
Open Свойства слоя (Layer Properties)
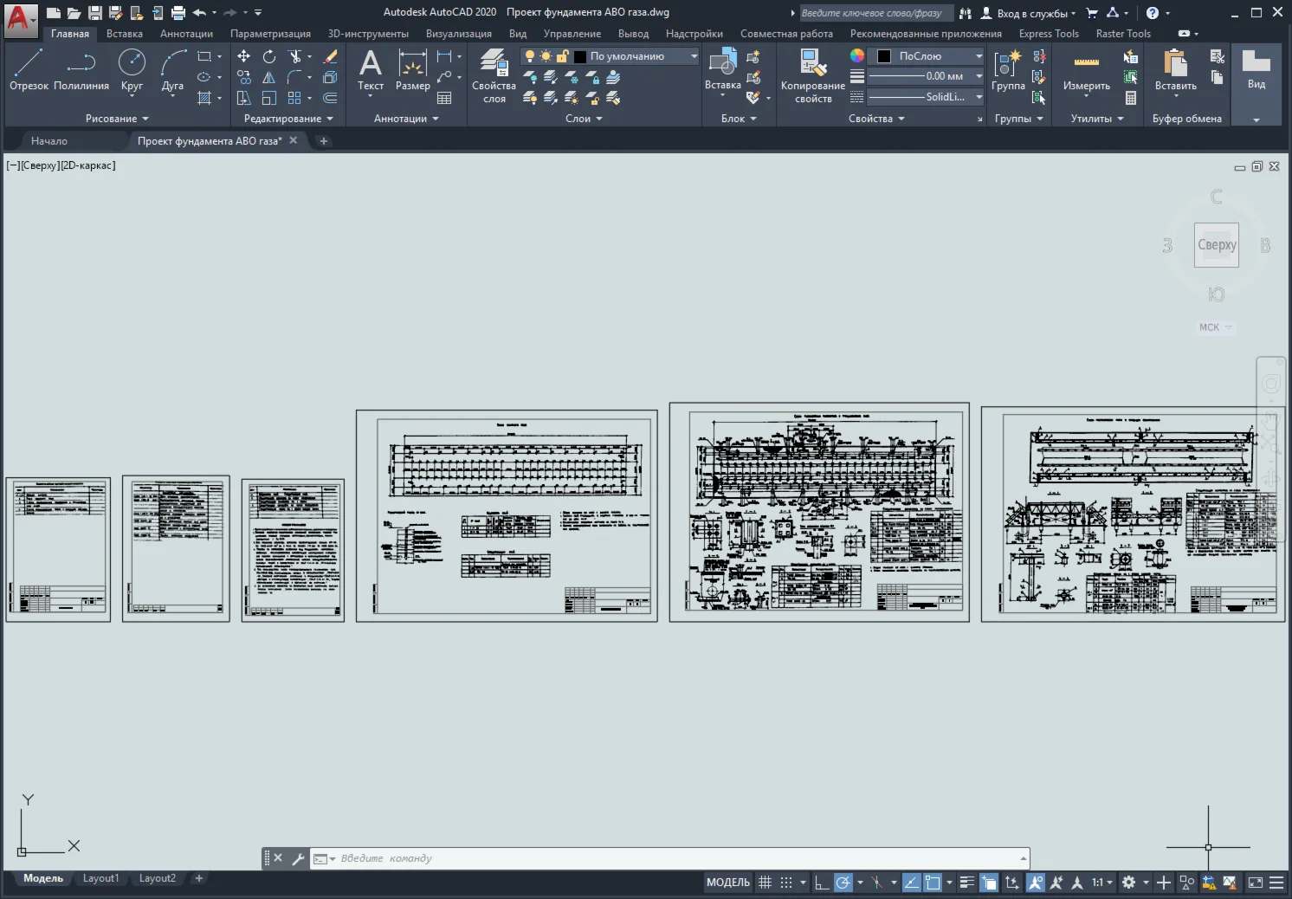click(494, 75)
